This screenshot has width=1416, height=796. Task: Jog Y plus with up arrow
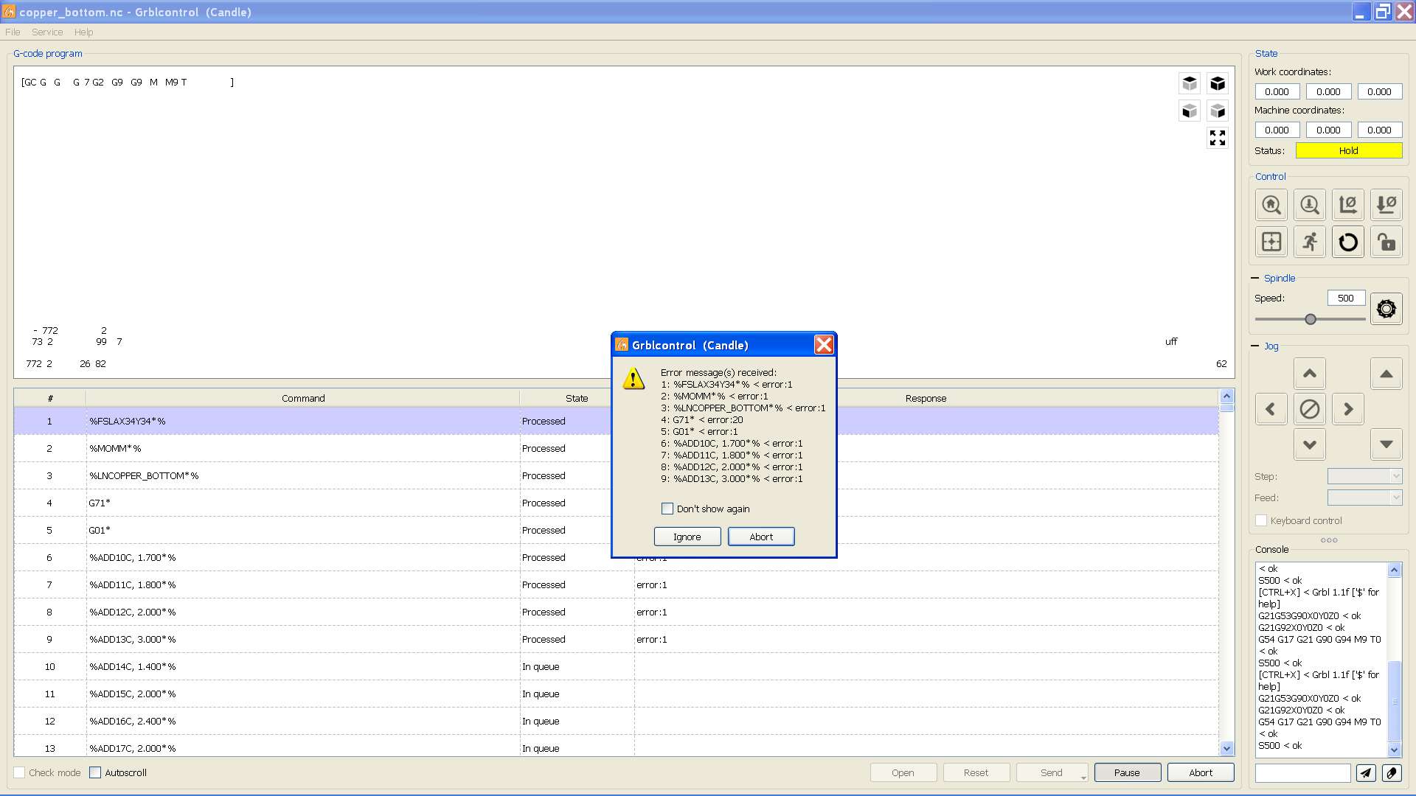pos(1310,374)
